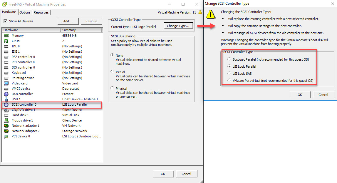Maximize the FreeNAS Virtual Machine Properties window
The width and height of the screenshot is (337, 183).
pyautogui.click(x=183, y=4)
